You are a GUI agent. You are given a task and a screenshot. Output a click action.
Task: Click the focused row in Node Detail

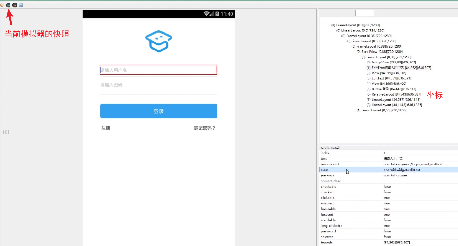[x=388, y=214]
